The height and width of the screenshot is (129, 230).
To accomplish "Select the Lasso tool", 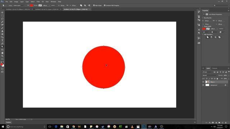I will [2, 19].
